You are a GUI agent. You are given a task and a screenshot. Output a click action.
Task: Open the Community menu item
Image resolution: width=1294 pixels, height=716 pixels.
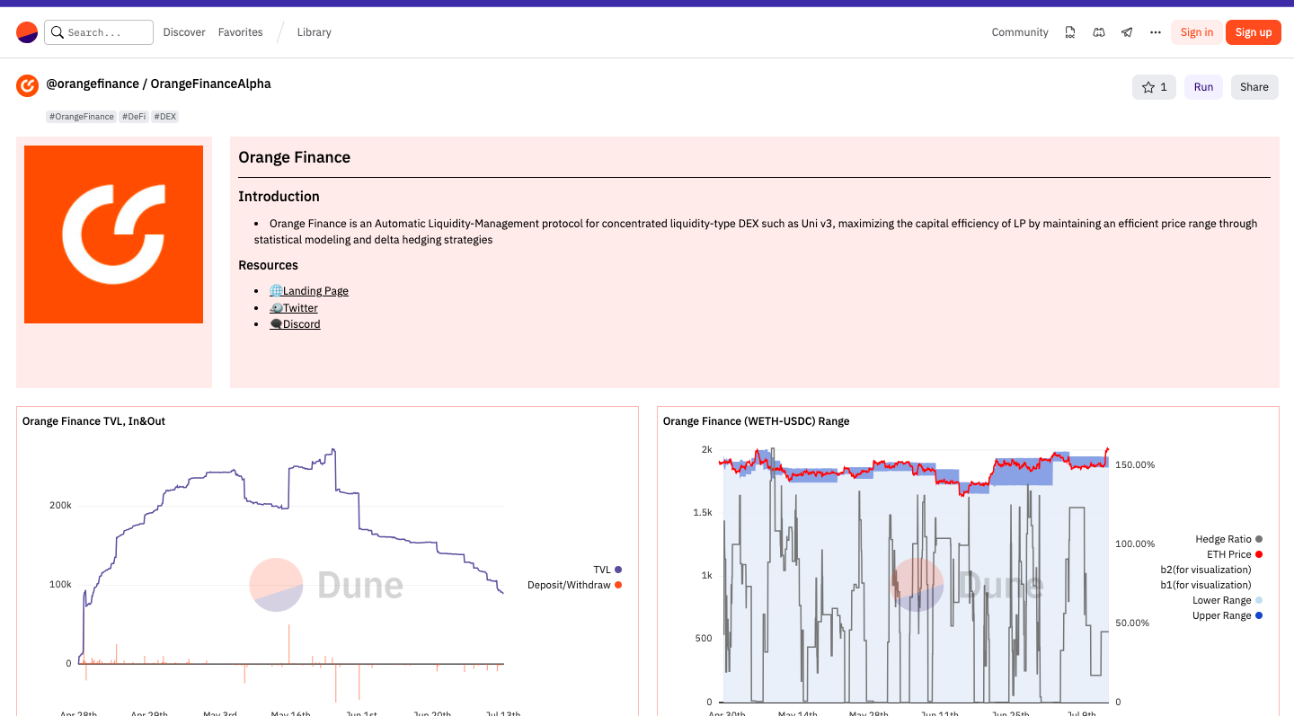1020,32
